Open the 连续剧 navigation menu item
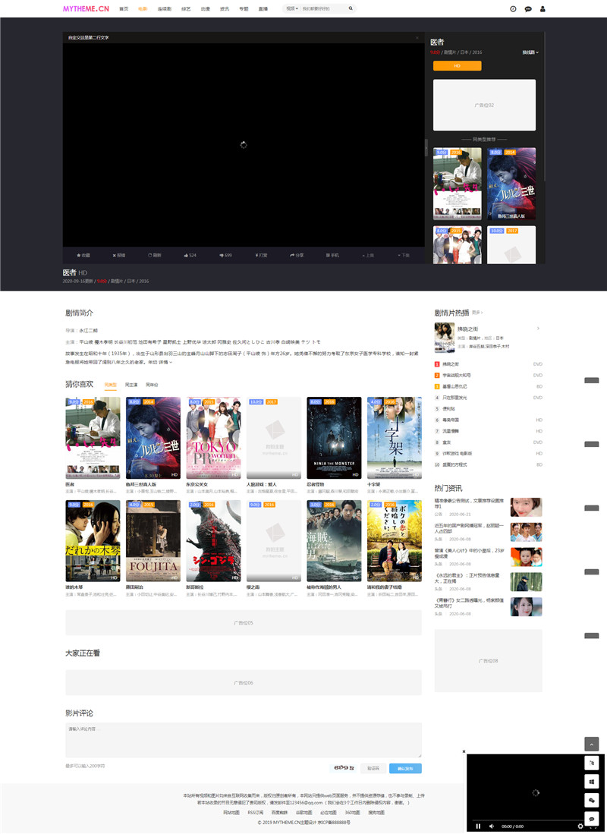Image resolution: width=607 pixels, height=834 pixels. [x=164, y=8]
